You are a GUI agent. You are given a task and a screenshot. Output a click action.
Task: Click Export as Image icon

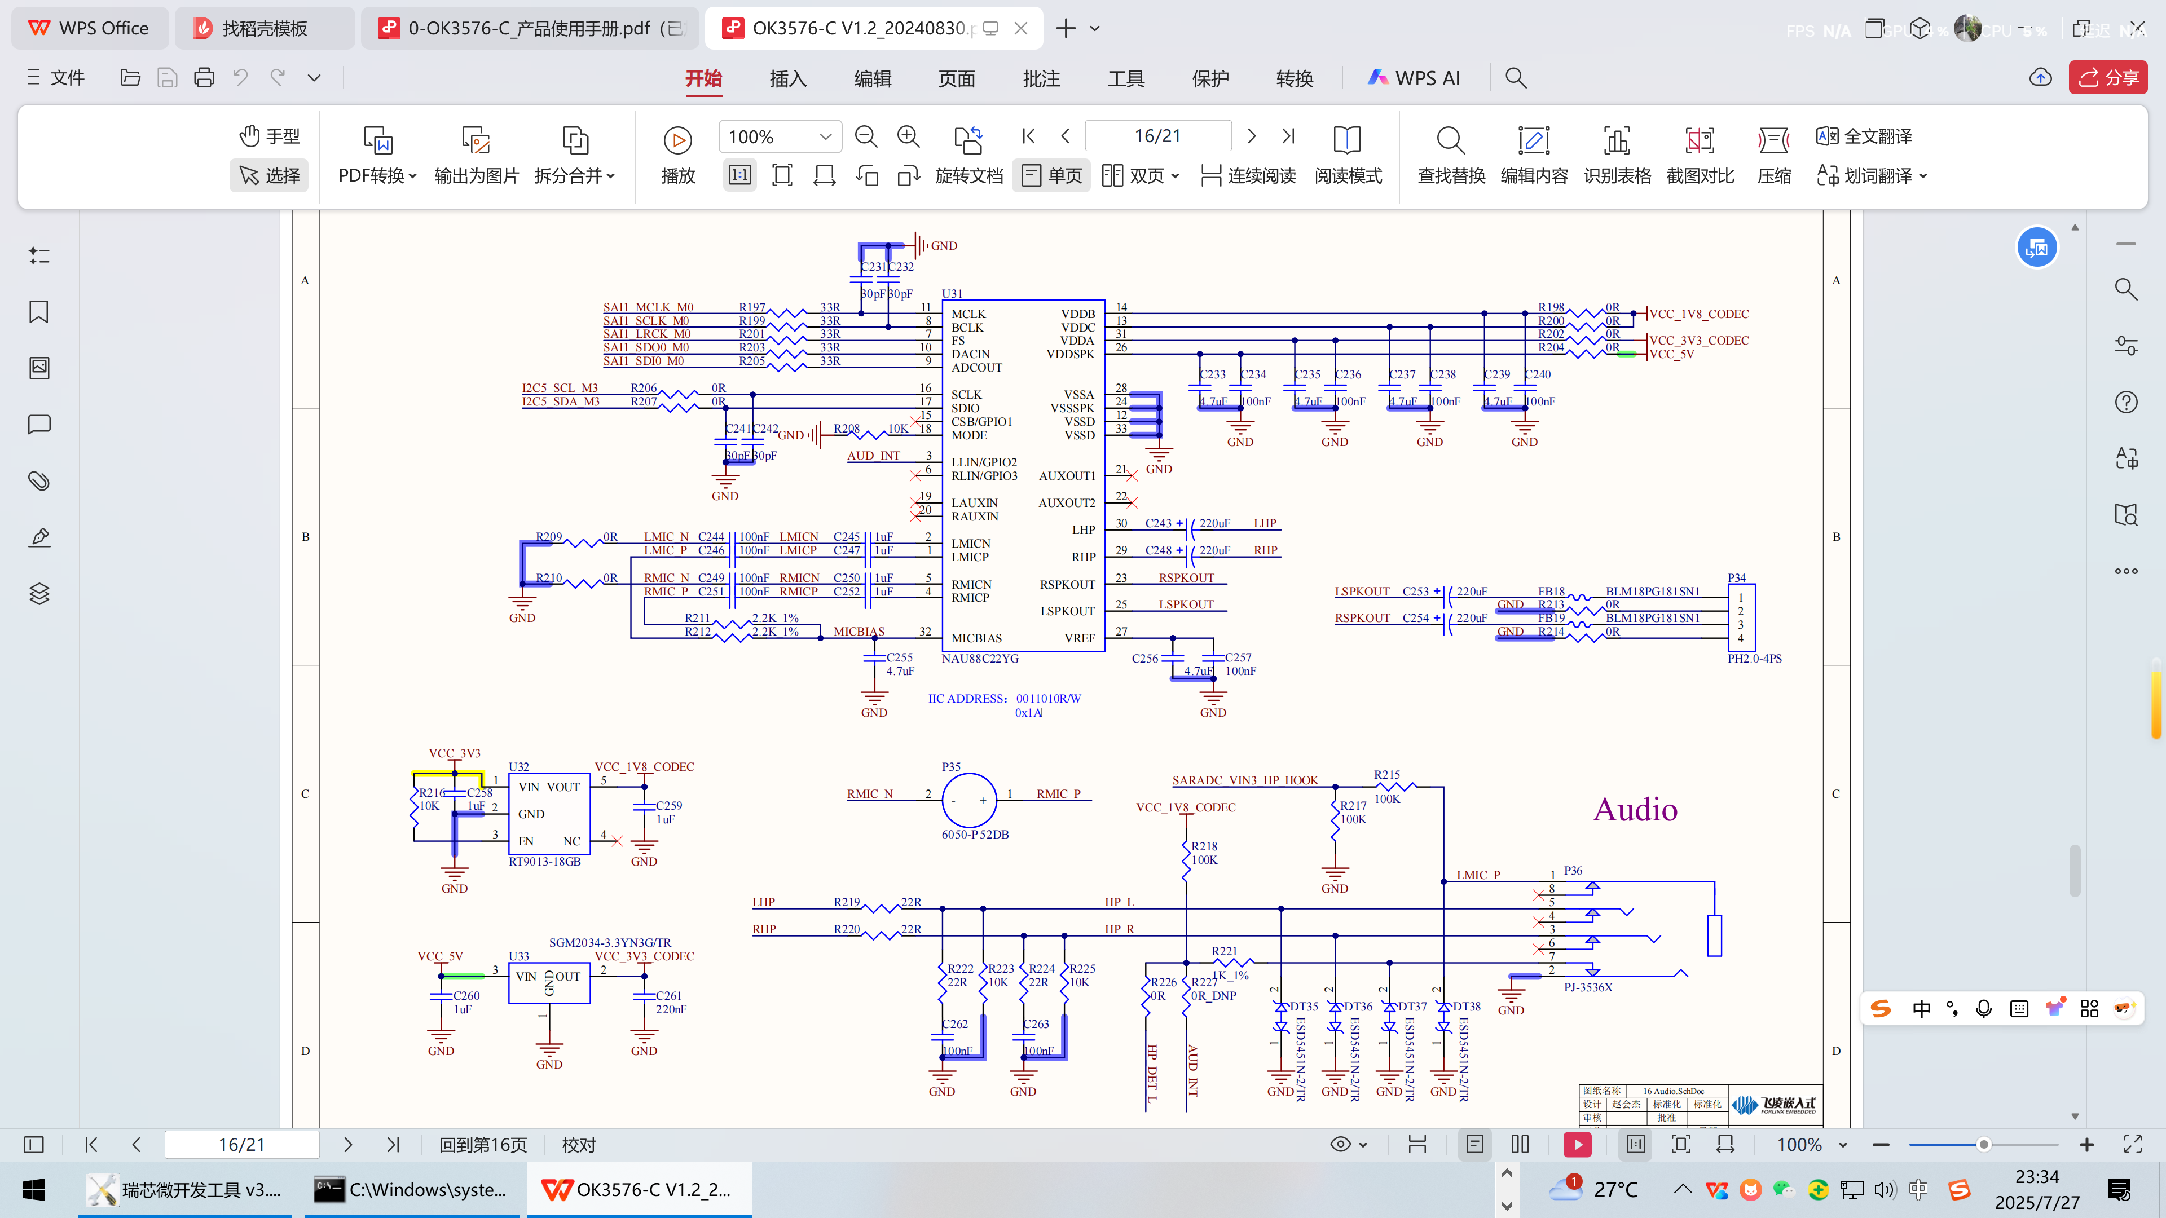tap(476, 139)
